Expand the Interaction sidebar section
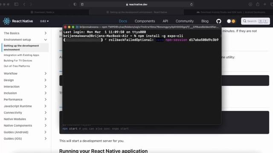 (x=25, y=87)
